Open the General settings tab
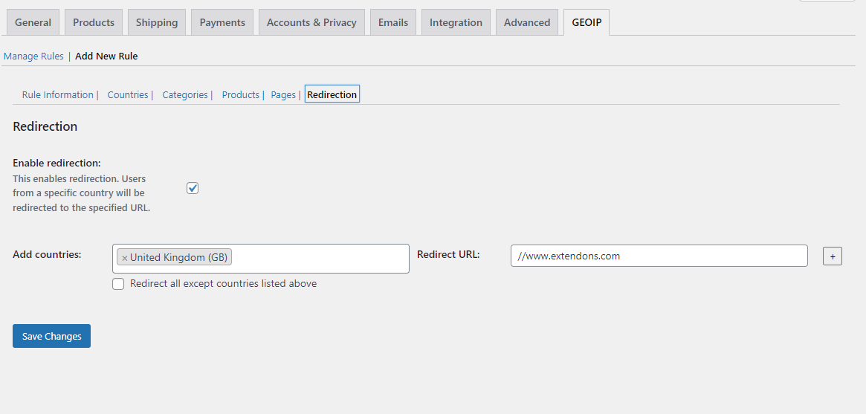The width and height of the screenshot is (866, 414). point(33,22)
